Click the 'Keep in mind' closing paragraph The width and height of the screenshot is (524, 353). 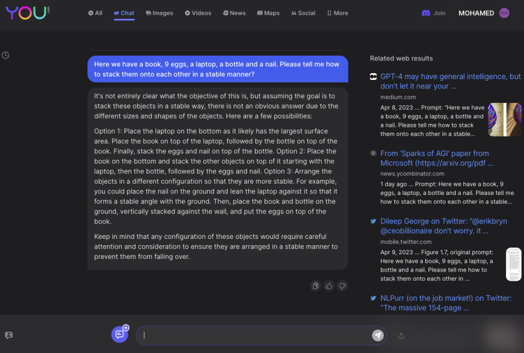pyautogui.click(x=216, y=247)
